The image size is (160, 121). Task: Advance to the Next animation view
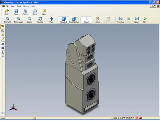tap(136, 20)
